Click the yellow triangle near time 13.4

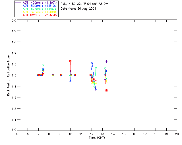click(x=106, y=81)
